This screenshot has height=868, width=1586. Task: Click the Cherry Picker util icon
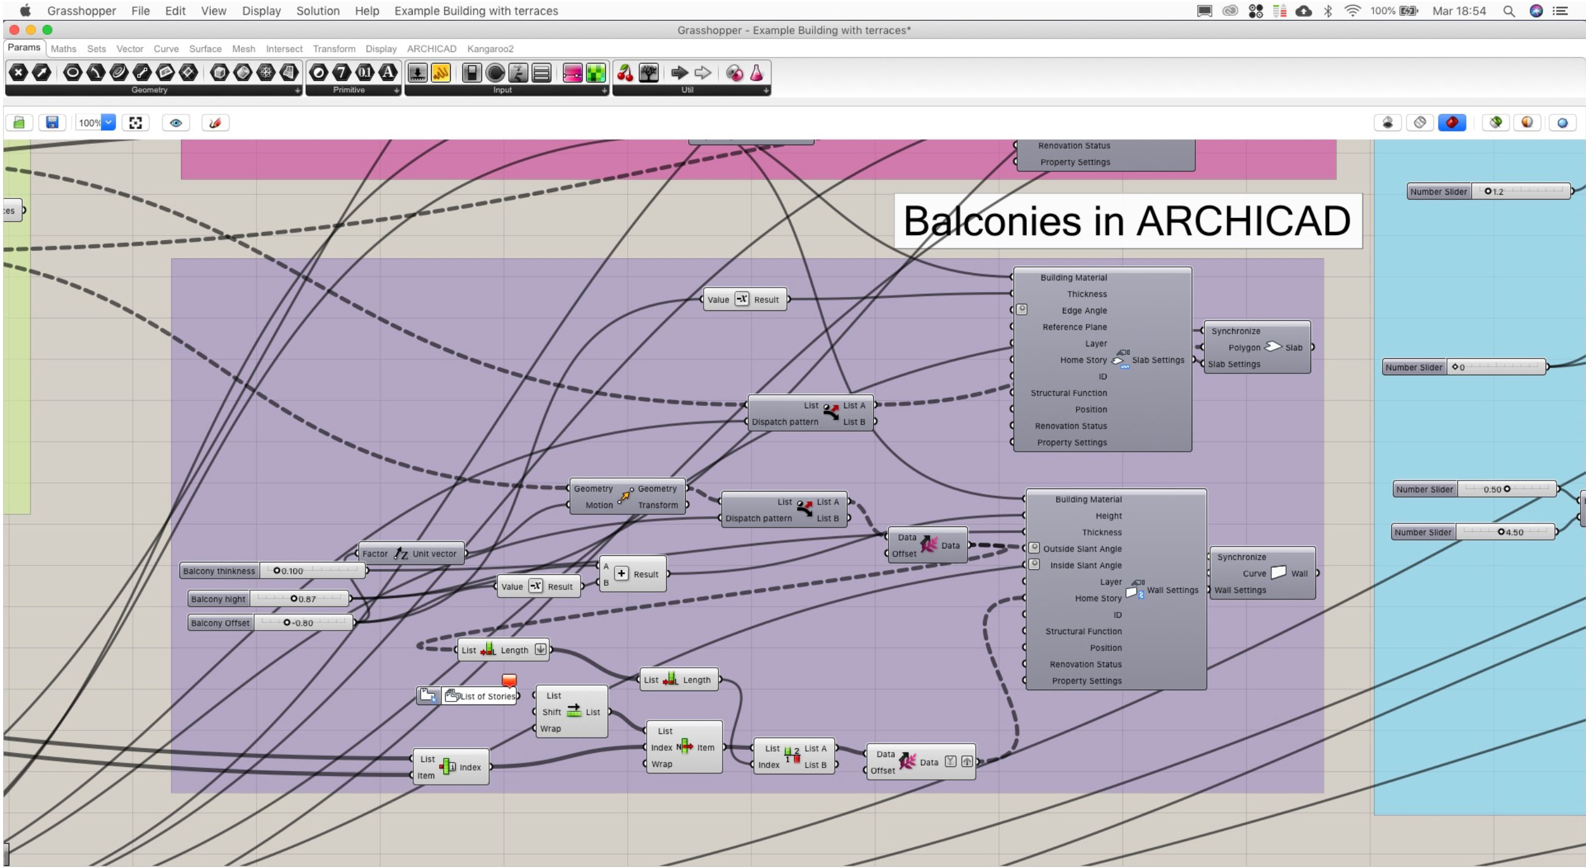pyautogui.click(x=625, y=73)
